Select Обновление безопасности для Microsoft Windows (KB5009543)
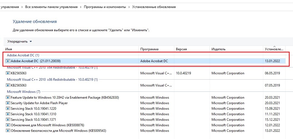The width and height of the screenshot is (293, 139). pyautogui.click(x=145, y=131)
